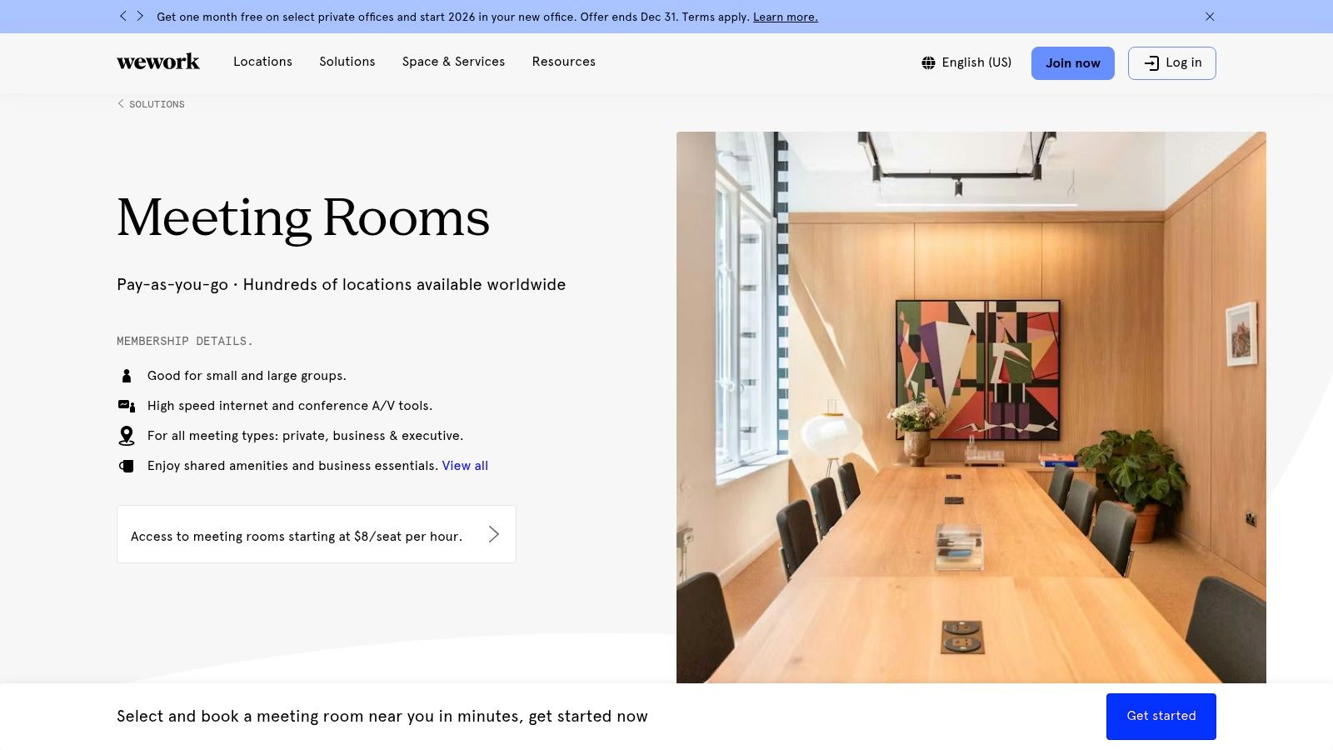
Task: Click the location pin icon for meeting types
Action: click(126, 436)
